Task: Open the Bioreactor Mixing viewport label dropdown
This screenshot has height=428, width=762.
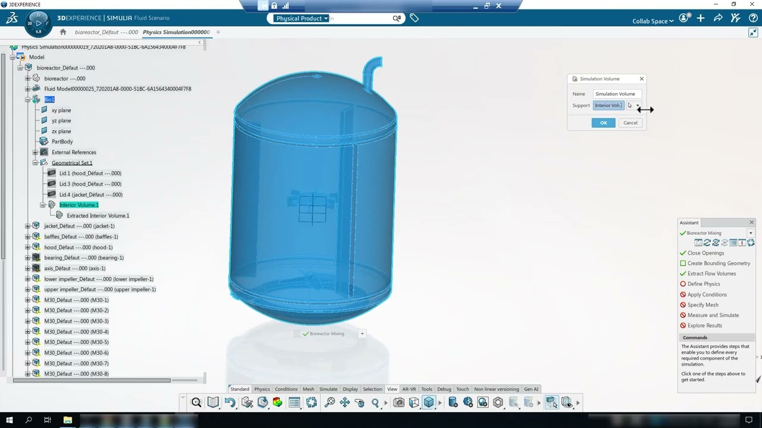Action: point(361,334)
